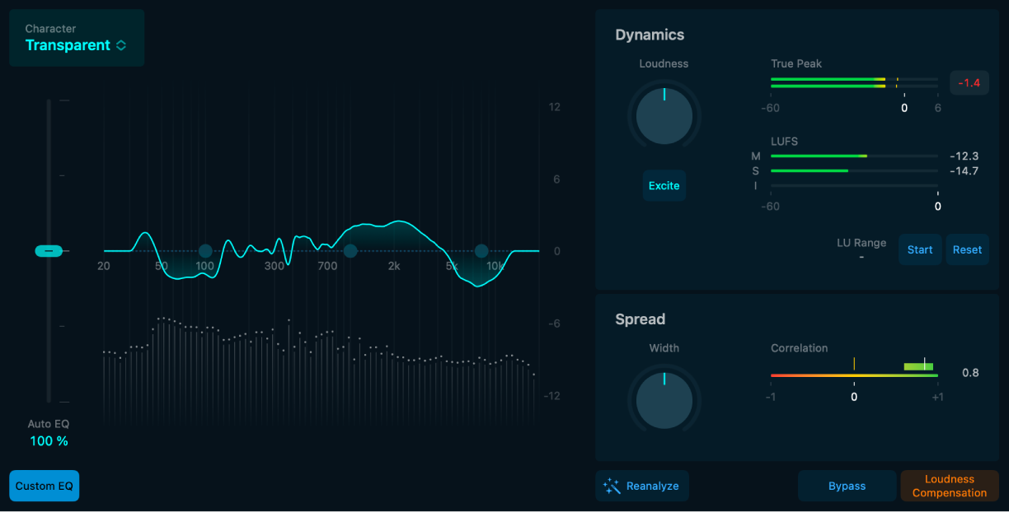Click the Reanalyze button
The width and height of the screenshot is (1009, 512).
[x=650, y=486]
